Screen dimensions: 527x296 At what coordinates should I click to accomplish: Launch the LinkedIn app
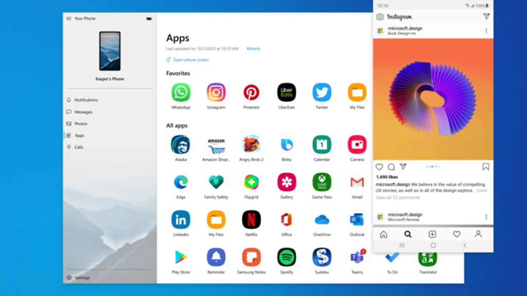[181, 220]
